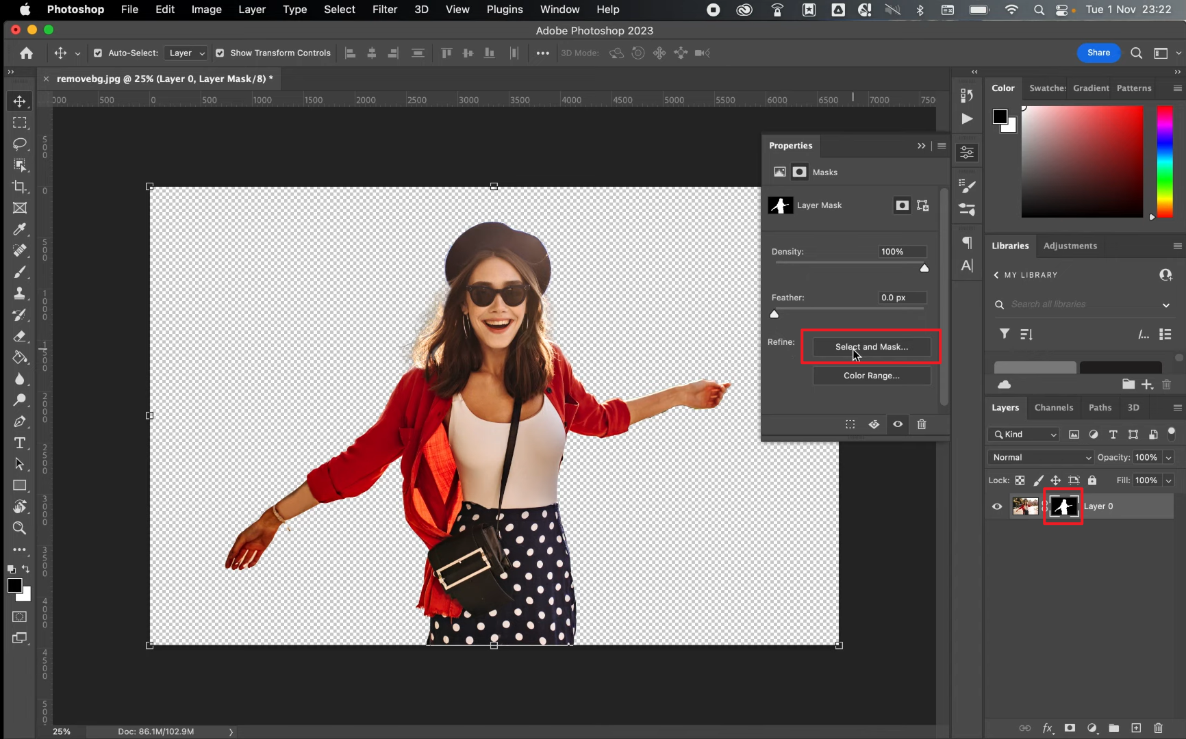This screenshot has height=739, width=1186.
Task: Select the Type tool
Action: 20,443
